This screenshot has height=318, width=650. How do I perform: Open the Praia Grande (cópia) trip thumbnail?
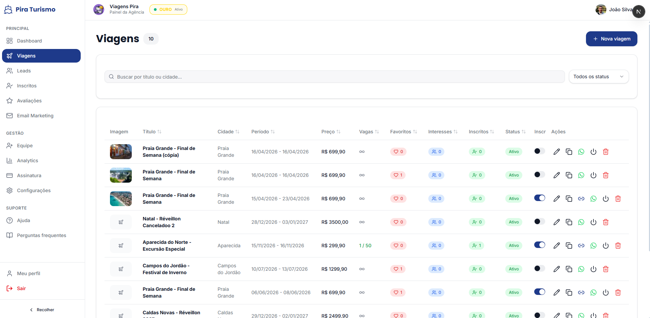click(121, 152)
